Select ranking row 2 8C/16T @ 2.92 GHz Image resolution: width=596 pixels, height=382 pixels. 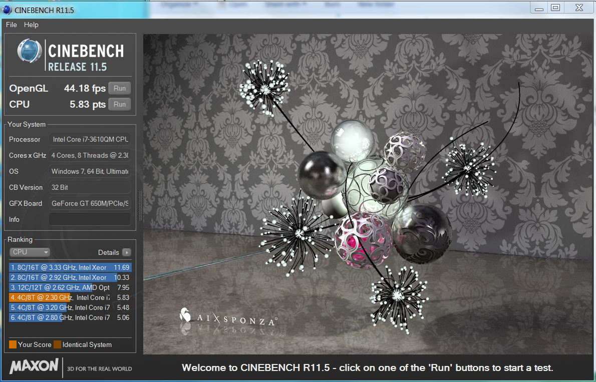(x=70, y=277)
